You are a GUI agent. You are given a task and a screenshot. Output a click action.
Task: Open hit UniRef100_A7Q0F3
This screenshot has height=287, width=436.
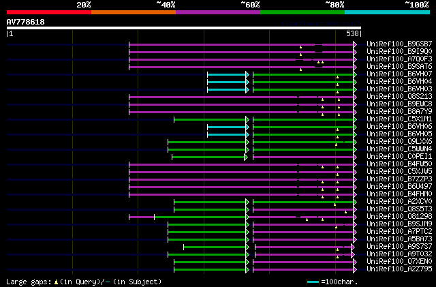[x=399, y=59]
